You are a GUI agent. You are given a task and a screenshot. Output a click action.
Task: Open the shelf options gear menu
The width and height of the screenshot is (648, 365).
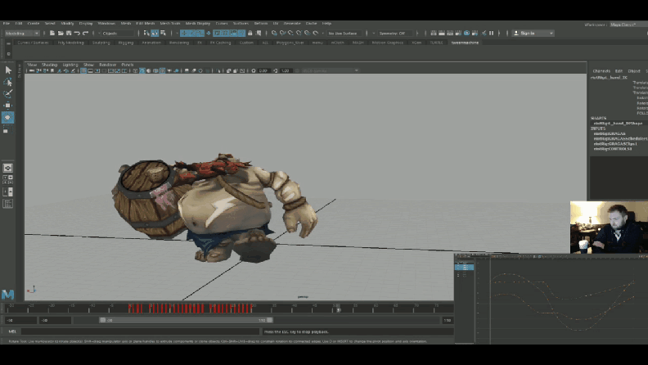[9, 54]
